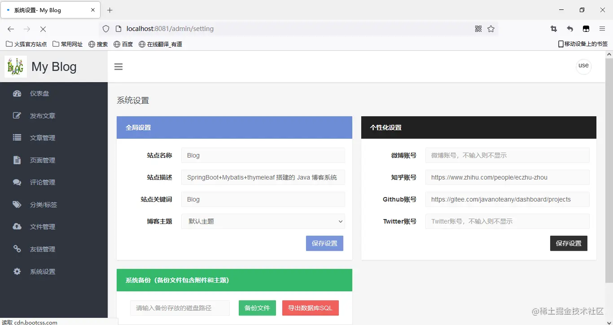This screenshot has height=325, width=613.
Task: Click the screenshot crop icon in the toolbar
Action: pos(553,28)
